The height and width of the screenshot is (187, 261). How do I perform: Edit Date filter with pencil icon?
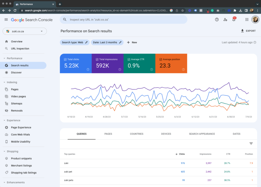(120, 42)
